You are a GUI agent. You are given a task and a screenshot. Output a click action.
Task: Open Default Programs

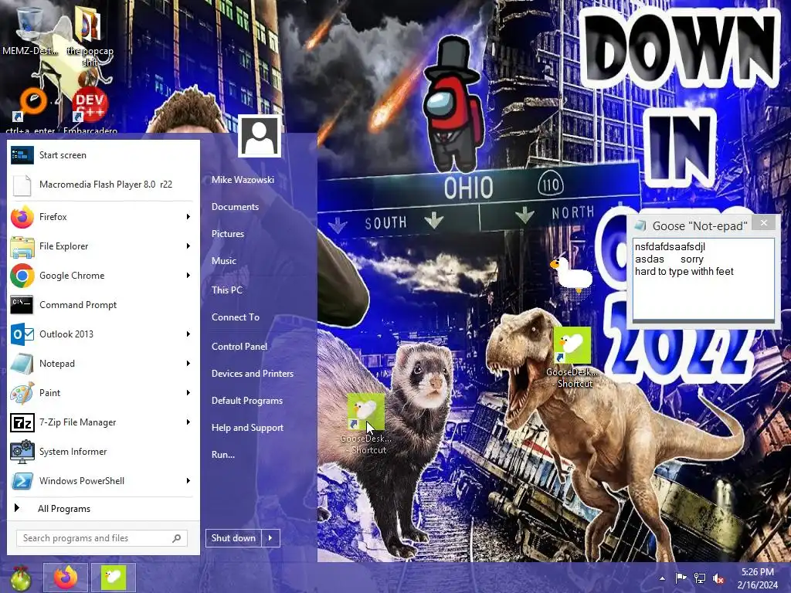[246, 401]
